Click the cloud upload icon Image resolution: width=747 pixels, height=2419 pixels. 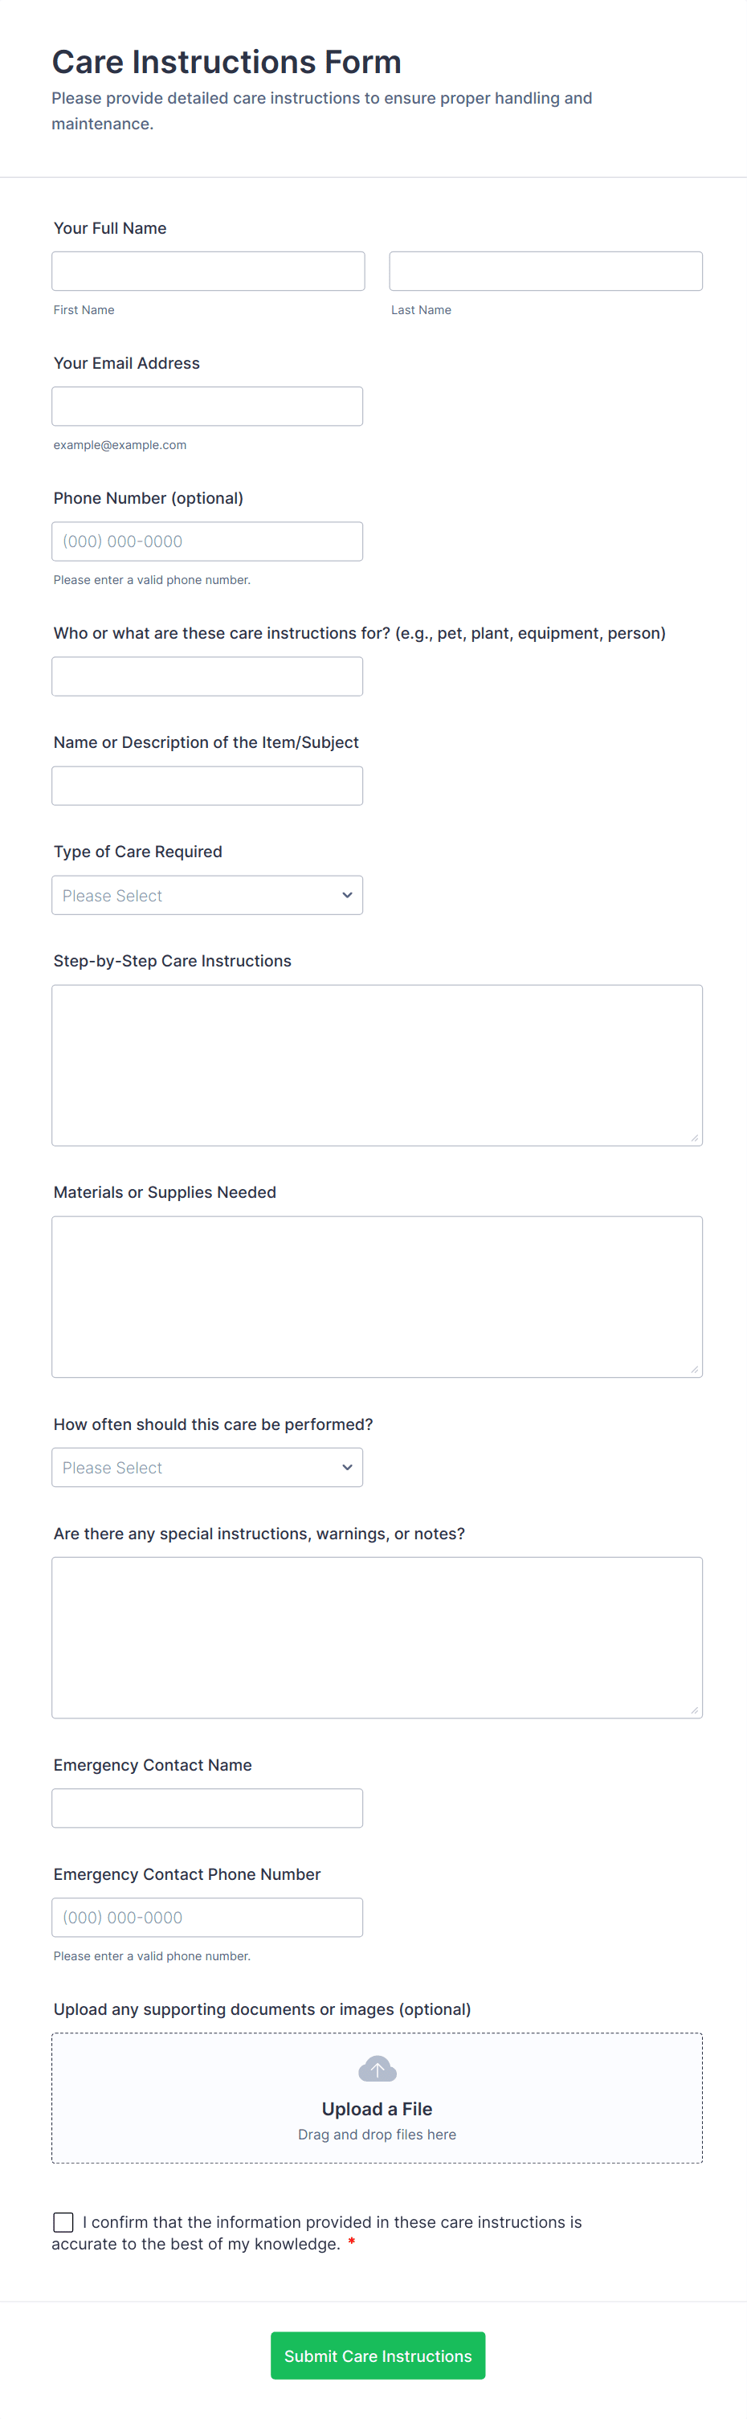pyautogui.click(x=378, y=2069)
